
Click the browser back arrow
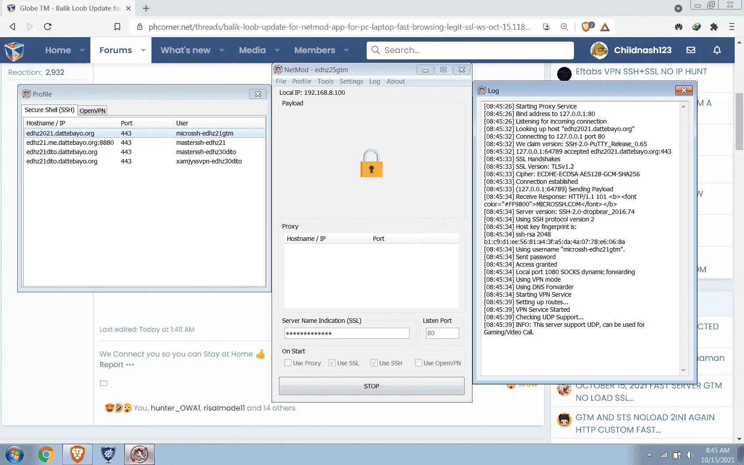12,27
